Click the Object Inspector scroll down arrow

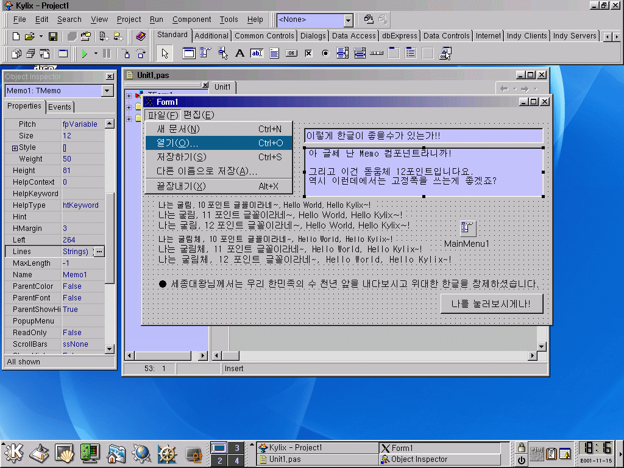(x=110, y=349)
